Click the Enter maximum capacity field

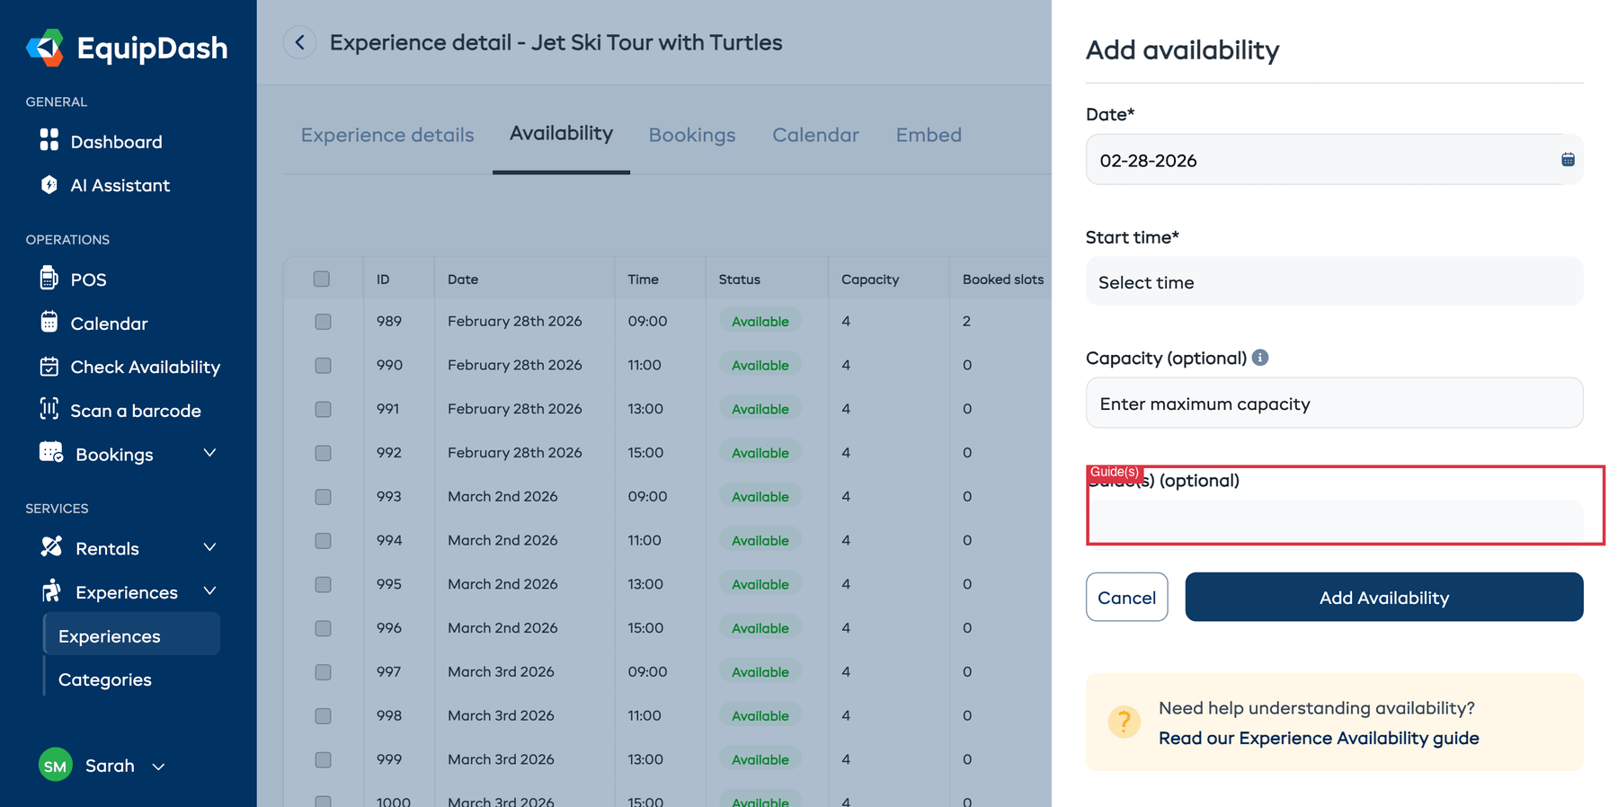[1334, 403]
